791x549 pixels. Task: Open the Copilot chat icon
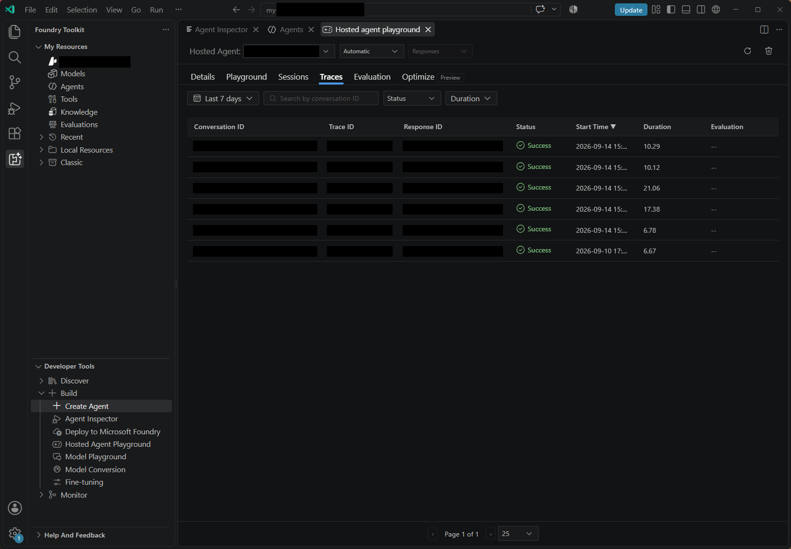[x=540, y=10]
